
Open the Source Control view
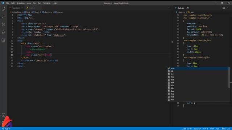pyautogui.click(x=3, y=24)
